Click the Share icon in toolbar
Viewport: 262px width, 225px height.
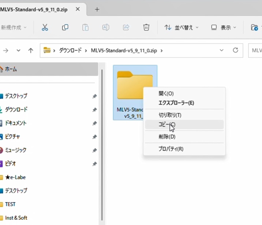click(126, 27)
